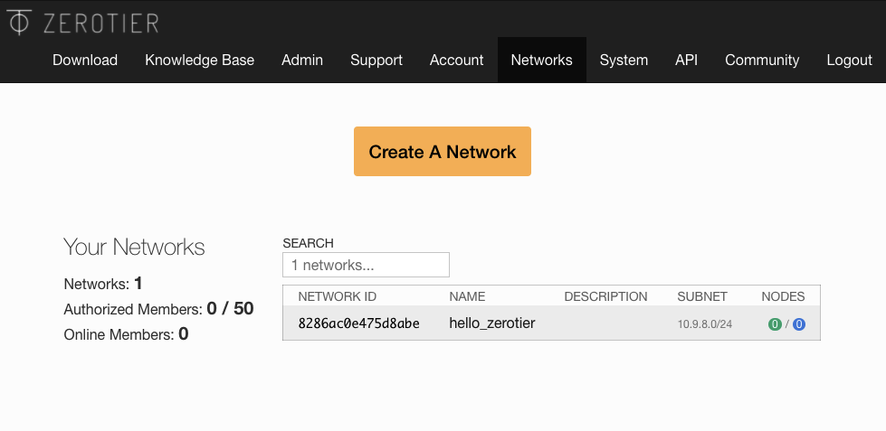886x431 pixels.
Task: Open the Knowledge Base menu item
Action: pyautogui.click(x=199, y=60)
